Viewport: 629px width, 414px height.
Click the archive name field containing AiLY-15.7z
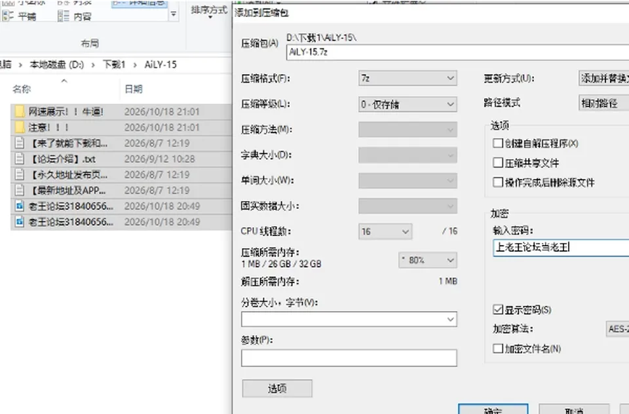click(458, 52)
